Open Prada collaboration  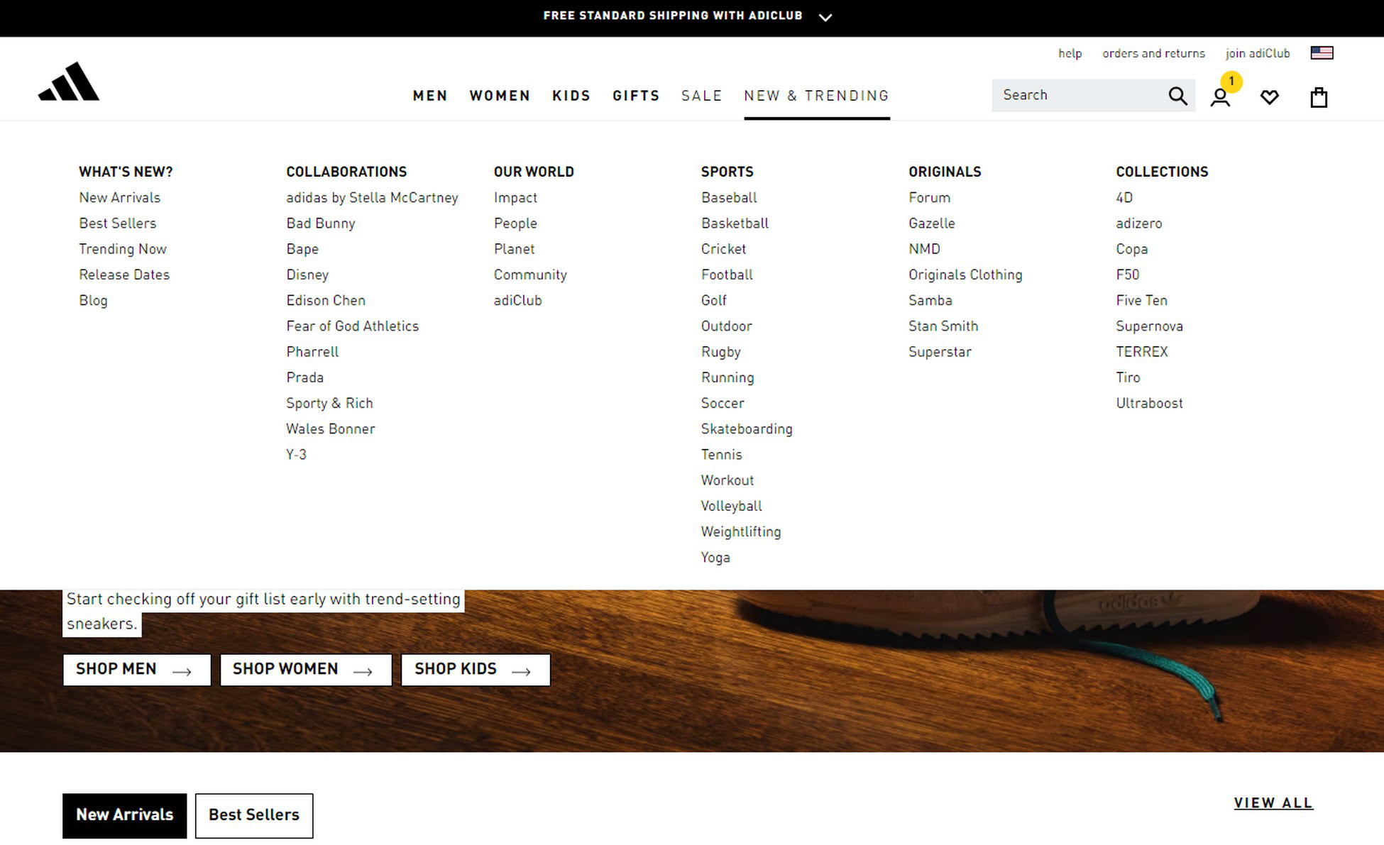(x=304, y=377)
